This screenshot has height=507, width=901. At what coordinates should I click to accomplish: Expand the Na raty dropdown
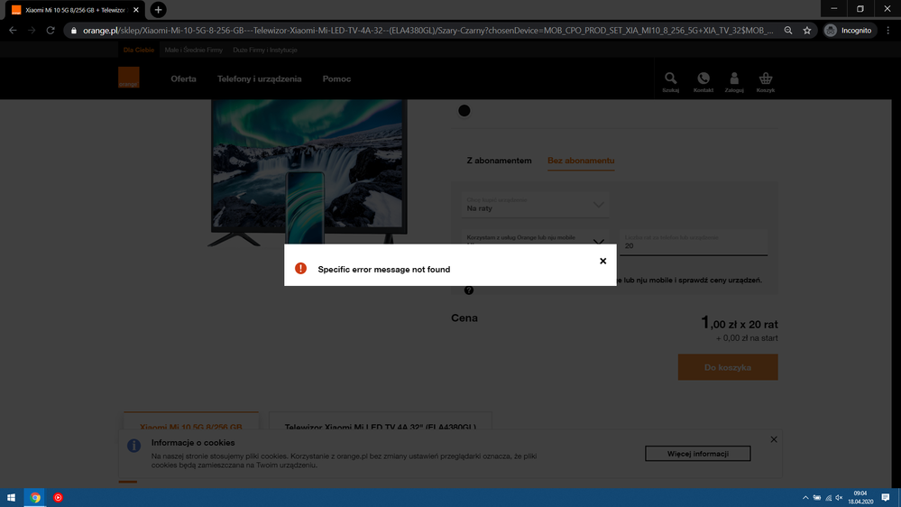[535, 205]
